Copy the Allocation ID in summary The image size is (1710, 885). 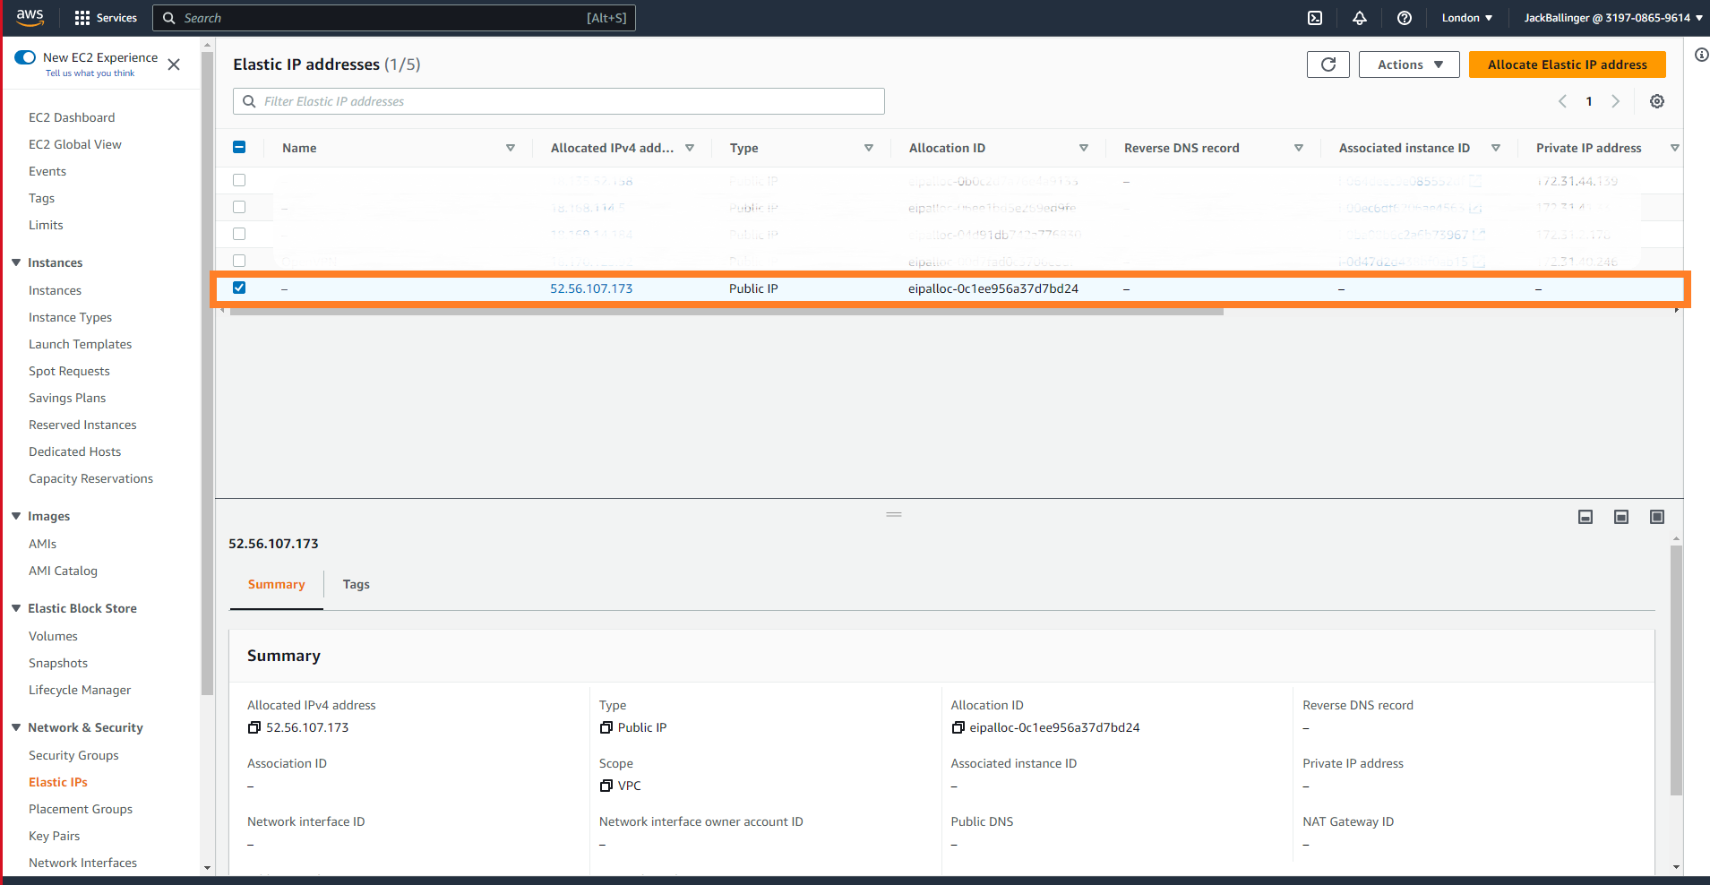958,727
